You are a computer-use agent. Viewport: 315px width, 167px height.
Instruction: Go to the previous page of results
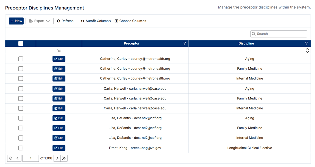18,158
